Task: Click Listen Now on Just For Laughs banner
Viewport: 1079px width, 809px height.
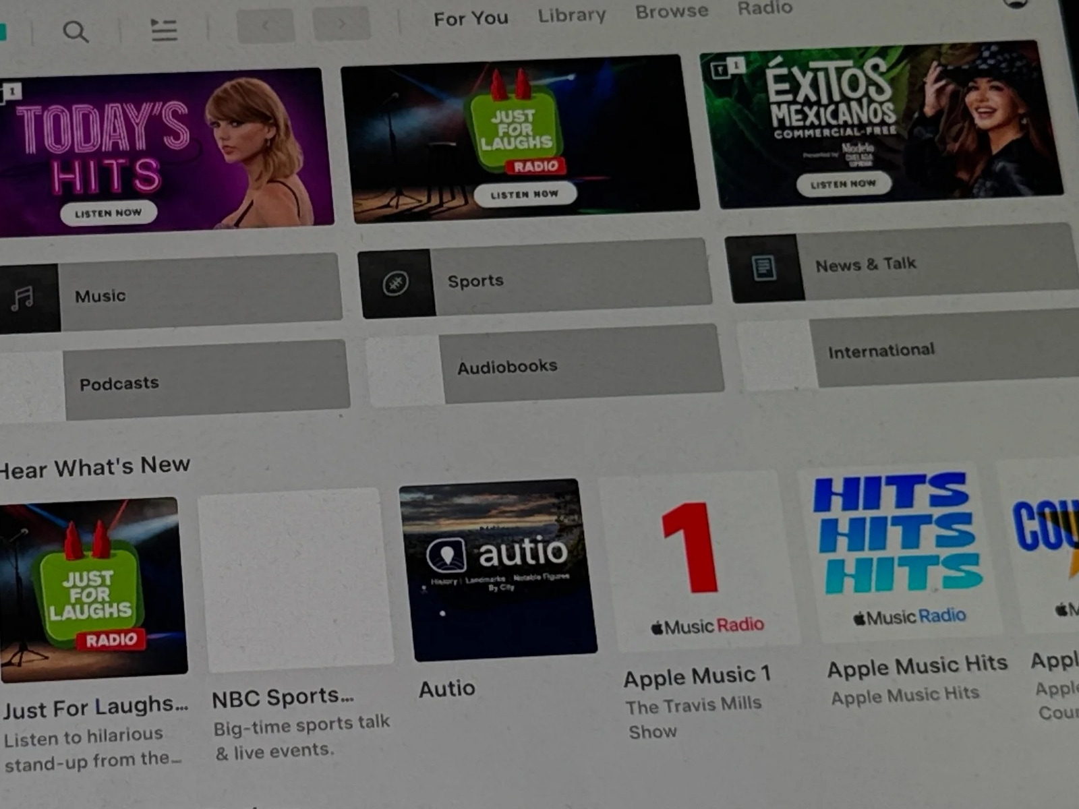Action: click(525, 194)
